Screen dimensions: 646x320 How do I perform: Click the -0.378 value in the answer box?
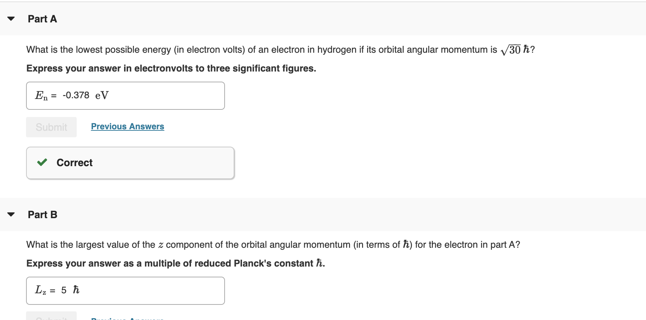[76, 95]
